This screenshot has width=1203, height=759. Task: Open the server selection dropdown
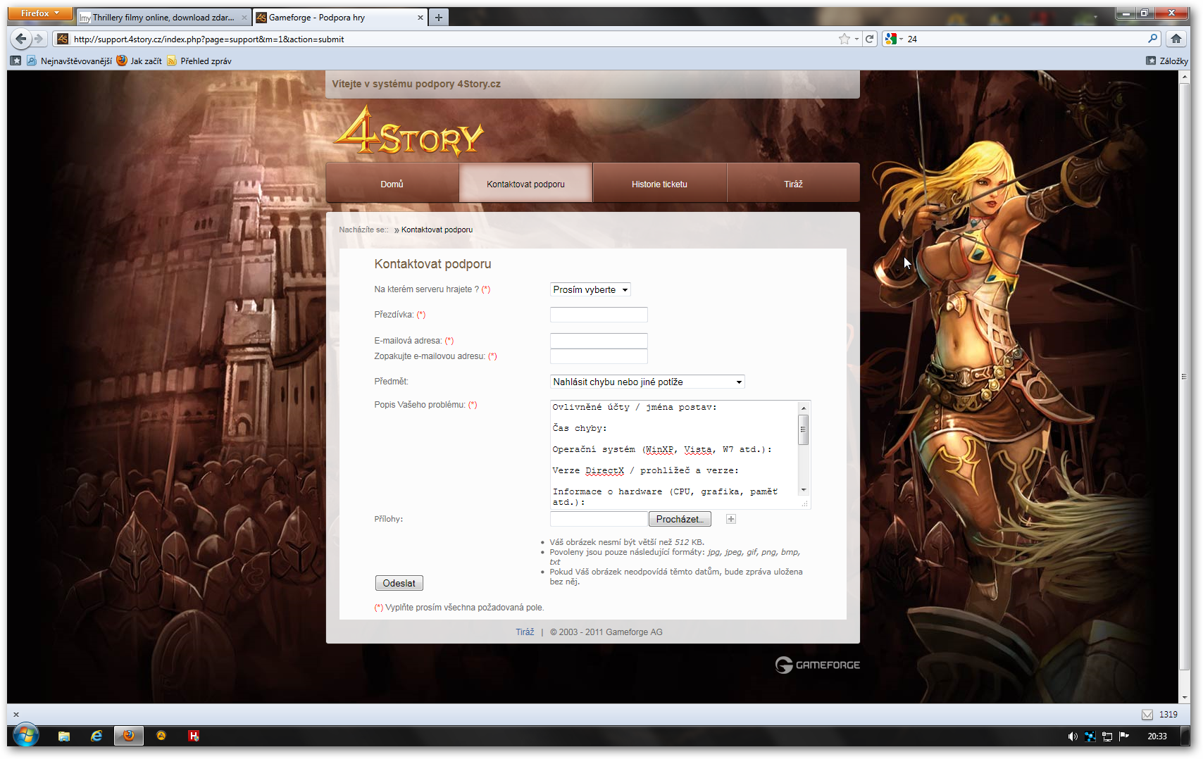click(590, 289)
